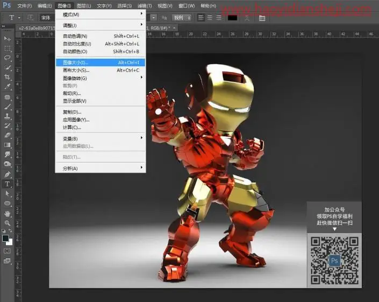The width and height of the screenshot is (379, 302).
Task: Select the Ellipse shape tool
Action: tap(7, 203)
